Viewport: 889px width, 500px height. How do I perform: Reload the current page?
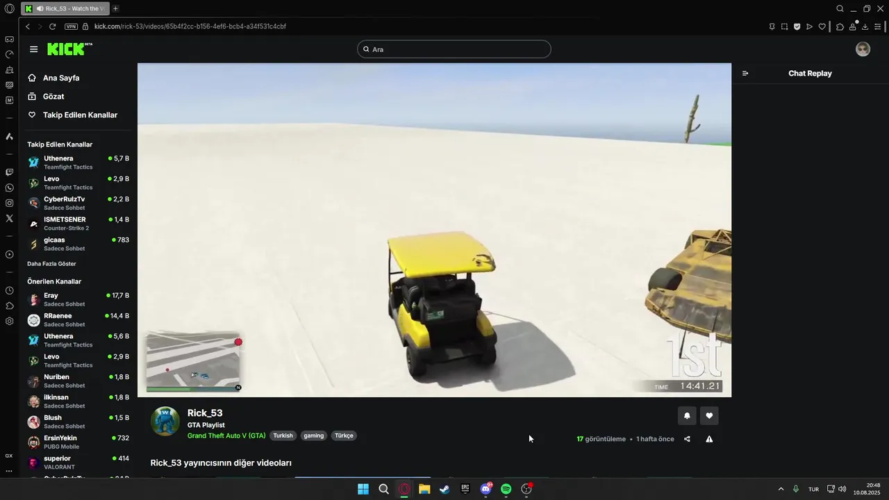[x=52, y=26]
